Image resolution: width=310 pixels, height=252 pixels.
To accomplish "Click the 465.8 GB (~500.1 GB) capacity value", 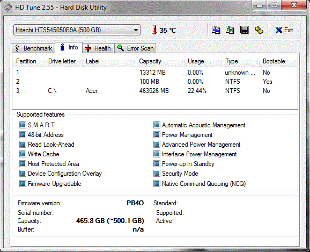I will [110, 220].
